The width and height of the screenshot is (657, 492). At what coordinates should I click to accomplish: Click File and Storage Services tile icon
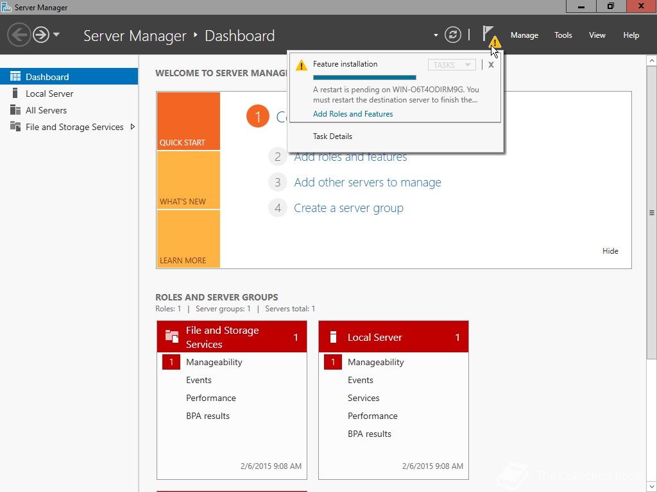(172, 336)
